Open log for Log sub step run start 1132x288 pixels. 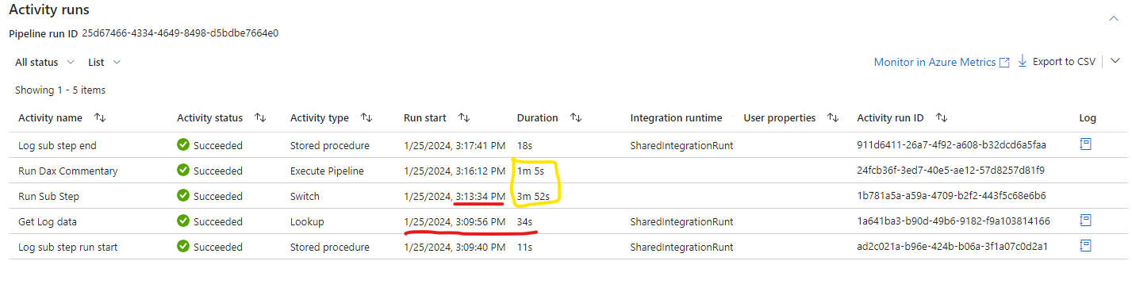click(1086, 246)
